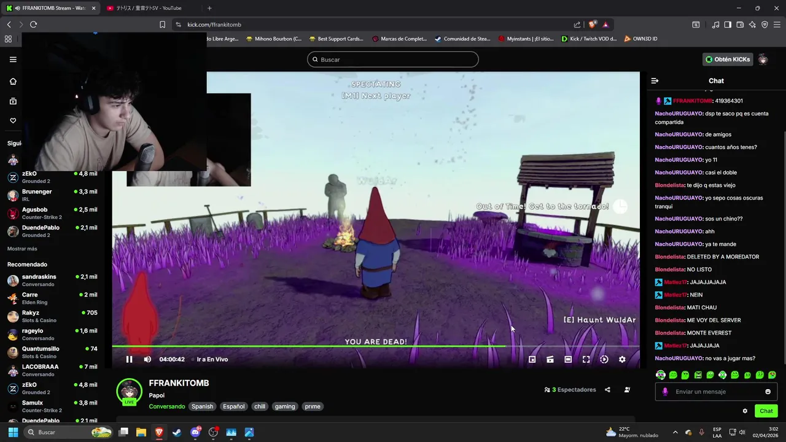Focus the Kick 'Buscar' search field
The image size is (786, 442).
(x=393, y=60)
